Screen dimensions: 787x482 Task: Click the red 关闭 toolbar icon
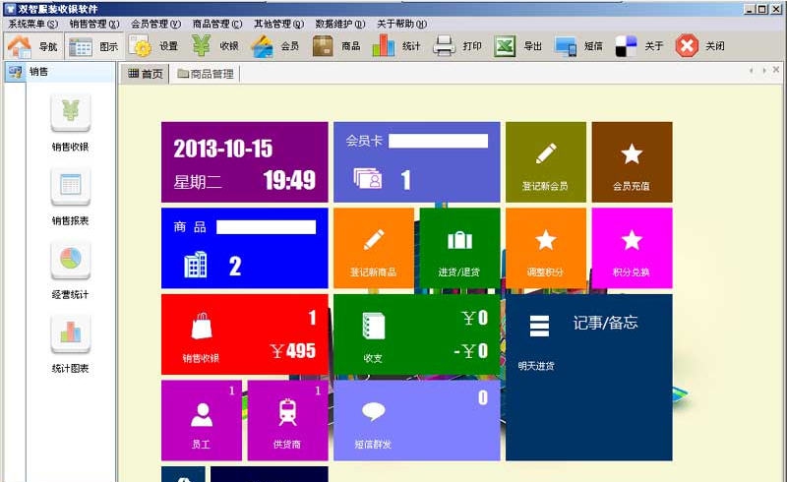[x=687, y=46]
